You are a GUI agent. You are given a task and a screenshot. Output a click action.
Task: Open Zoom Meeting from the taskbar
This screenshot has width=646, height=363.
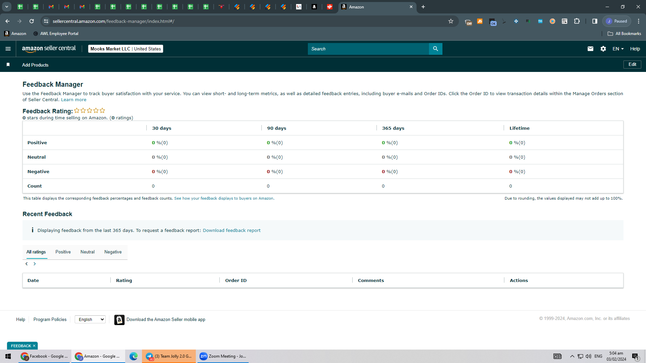[223, 356]
